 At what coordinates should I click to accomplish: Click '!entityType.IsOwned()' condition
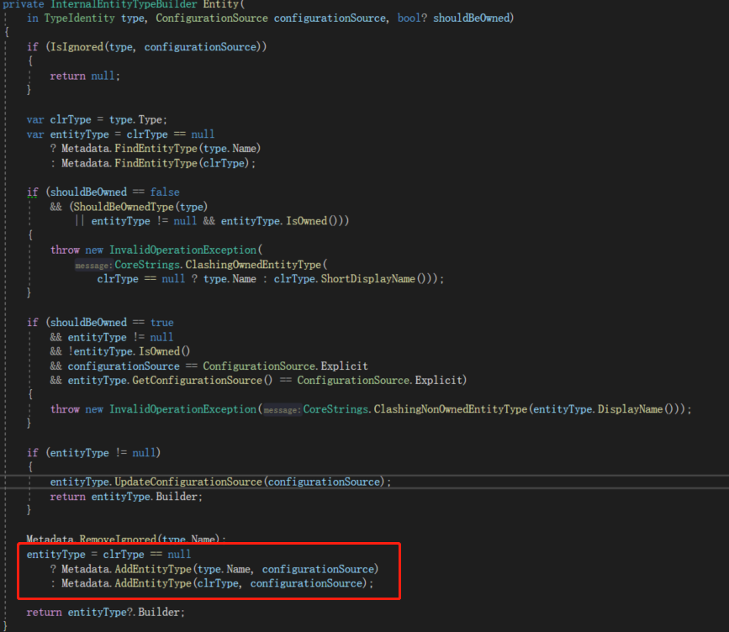click(x=129, y=351)
